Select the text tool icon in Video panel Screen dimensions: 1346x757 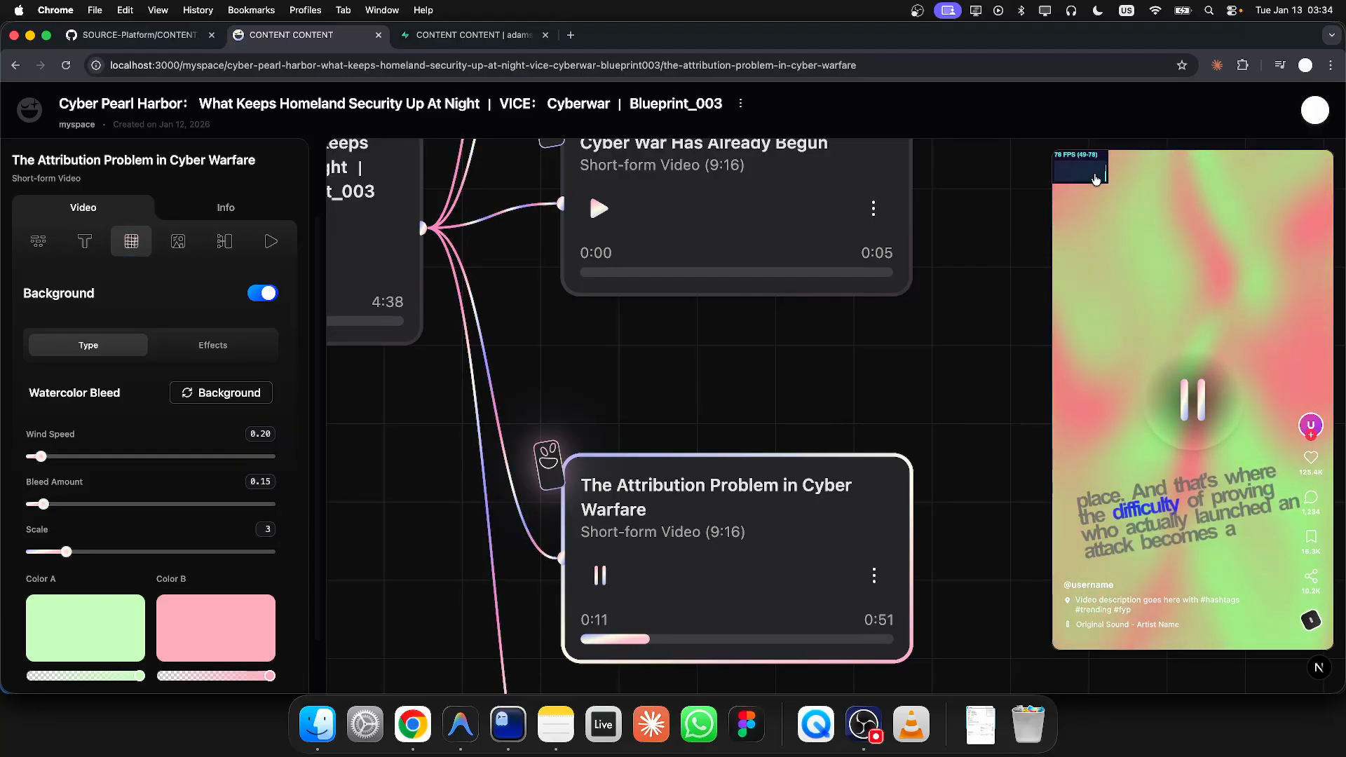click(x=85, y=241)
